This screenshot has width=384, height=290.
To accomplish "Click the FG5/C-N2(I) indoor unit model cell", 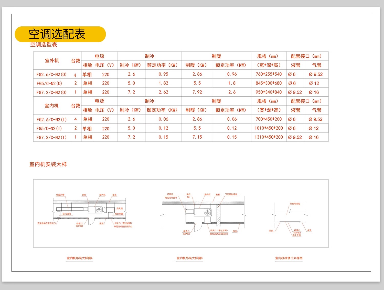I will [x=51, y=128].
